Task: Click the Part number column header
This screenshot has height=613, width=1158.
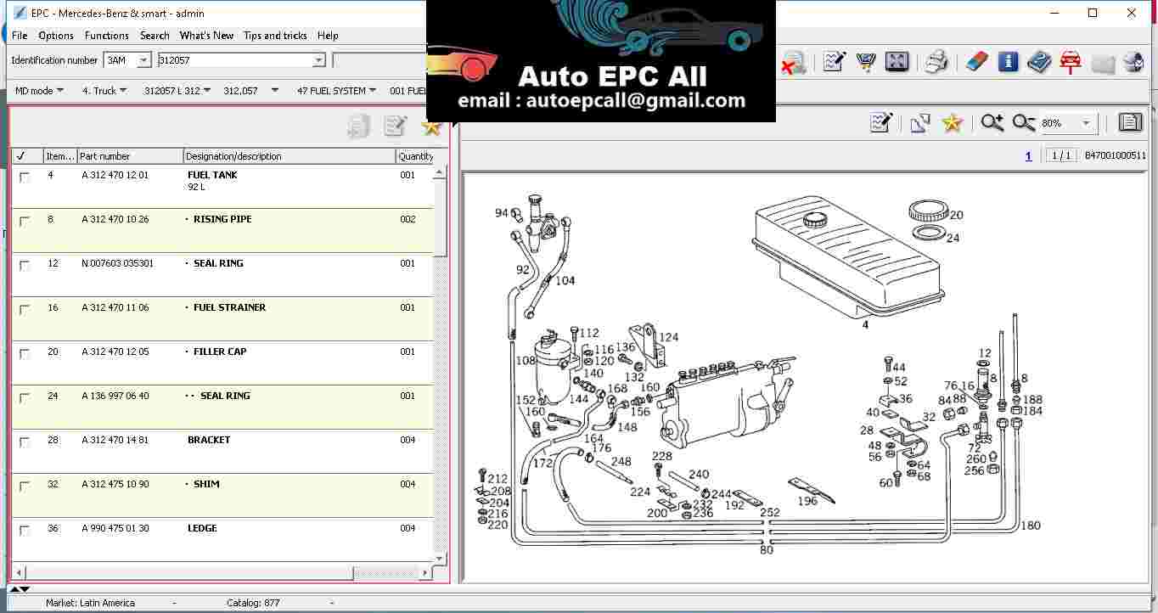Action: pos(131,156)
